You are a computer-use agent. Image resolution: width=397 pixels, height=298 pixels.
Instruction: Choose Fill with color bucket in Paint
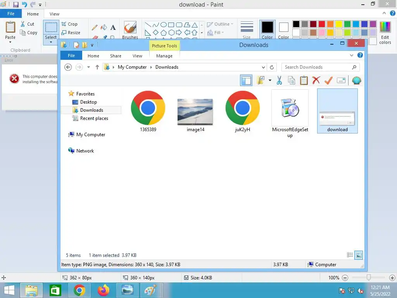pyautogui.click(x=104, y=27)
